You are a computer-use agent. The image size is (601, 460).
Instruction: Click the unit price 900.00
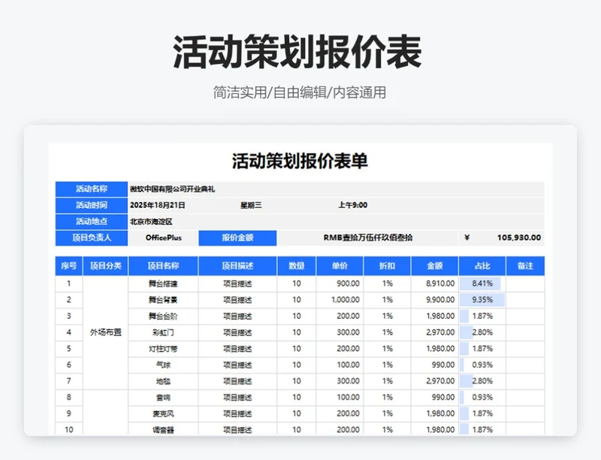point(348,284)
